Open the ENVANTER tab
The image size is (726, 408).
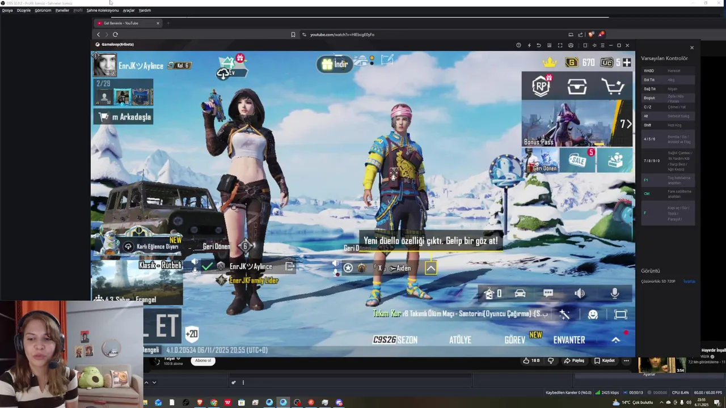click(x=569, y=340)
